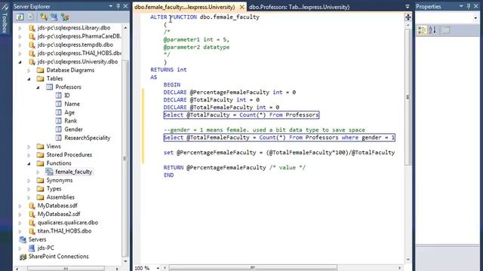Click the Connect to Server icon

point(54,17)
